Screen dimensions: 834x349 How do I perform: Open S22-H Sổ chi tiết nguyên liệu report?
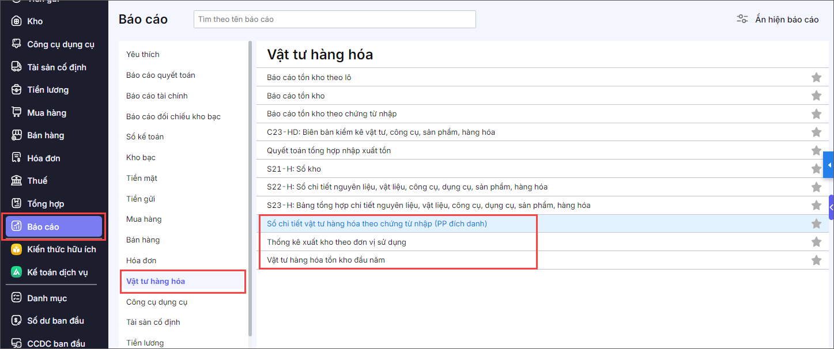407,187
